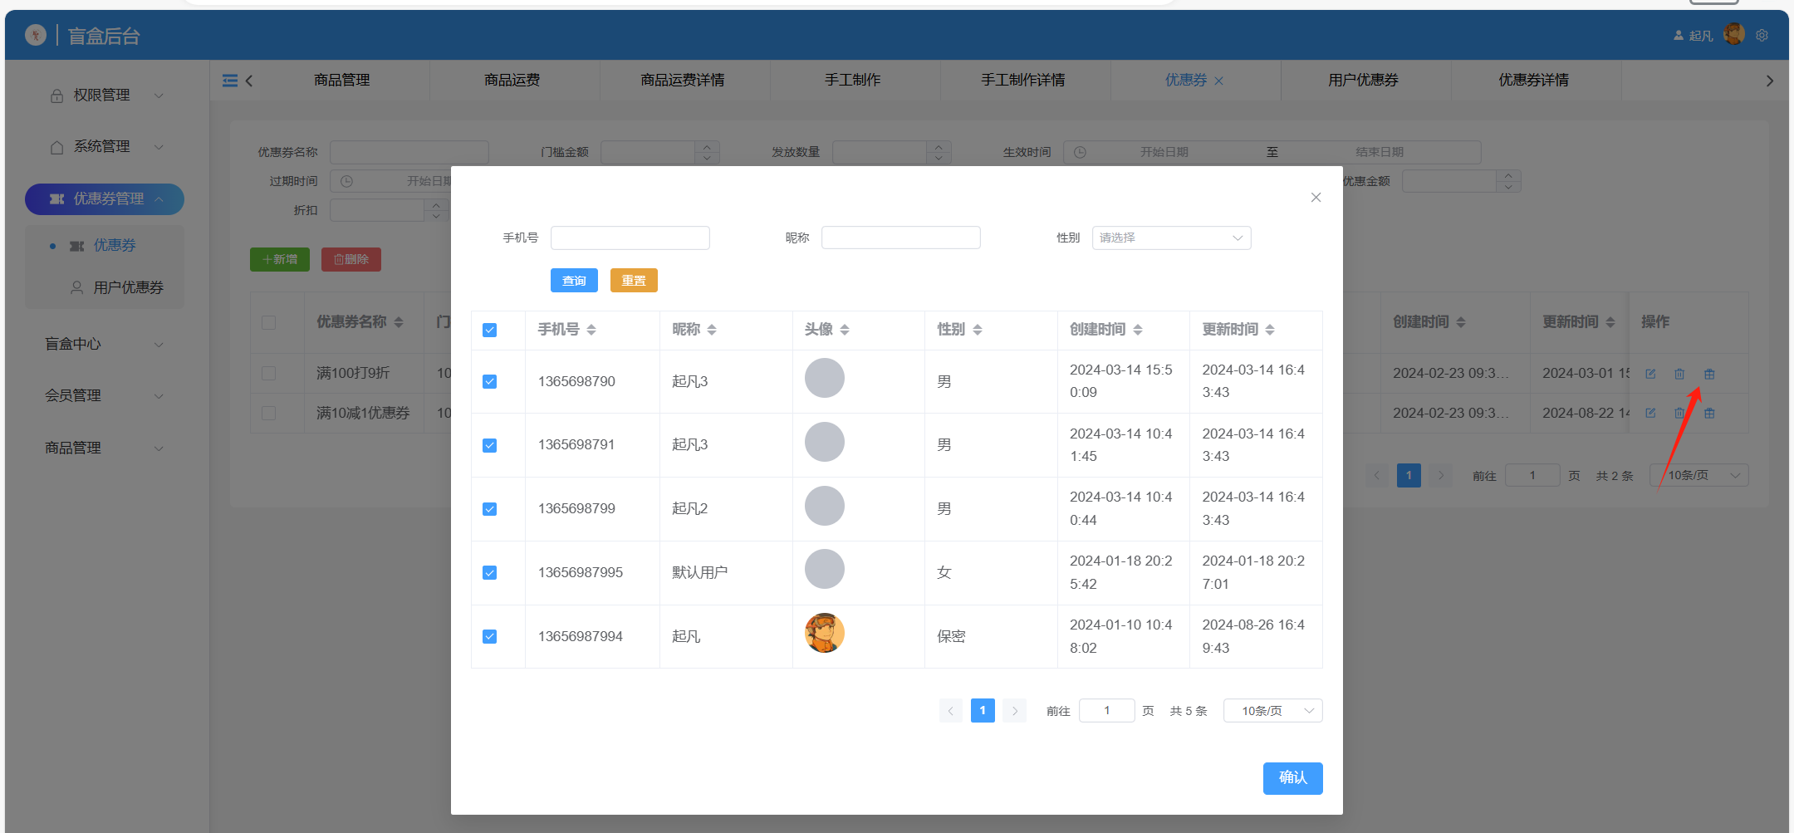1794x833 pixels.
Task: Toggle the sidebar collapse hamburger icon
Action: [230, 81]
